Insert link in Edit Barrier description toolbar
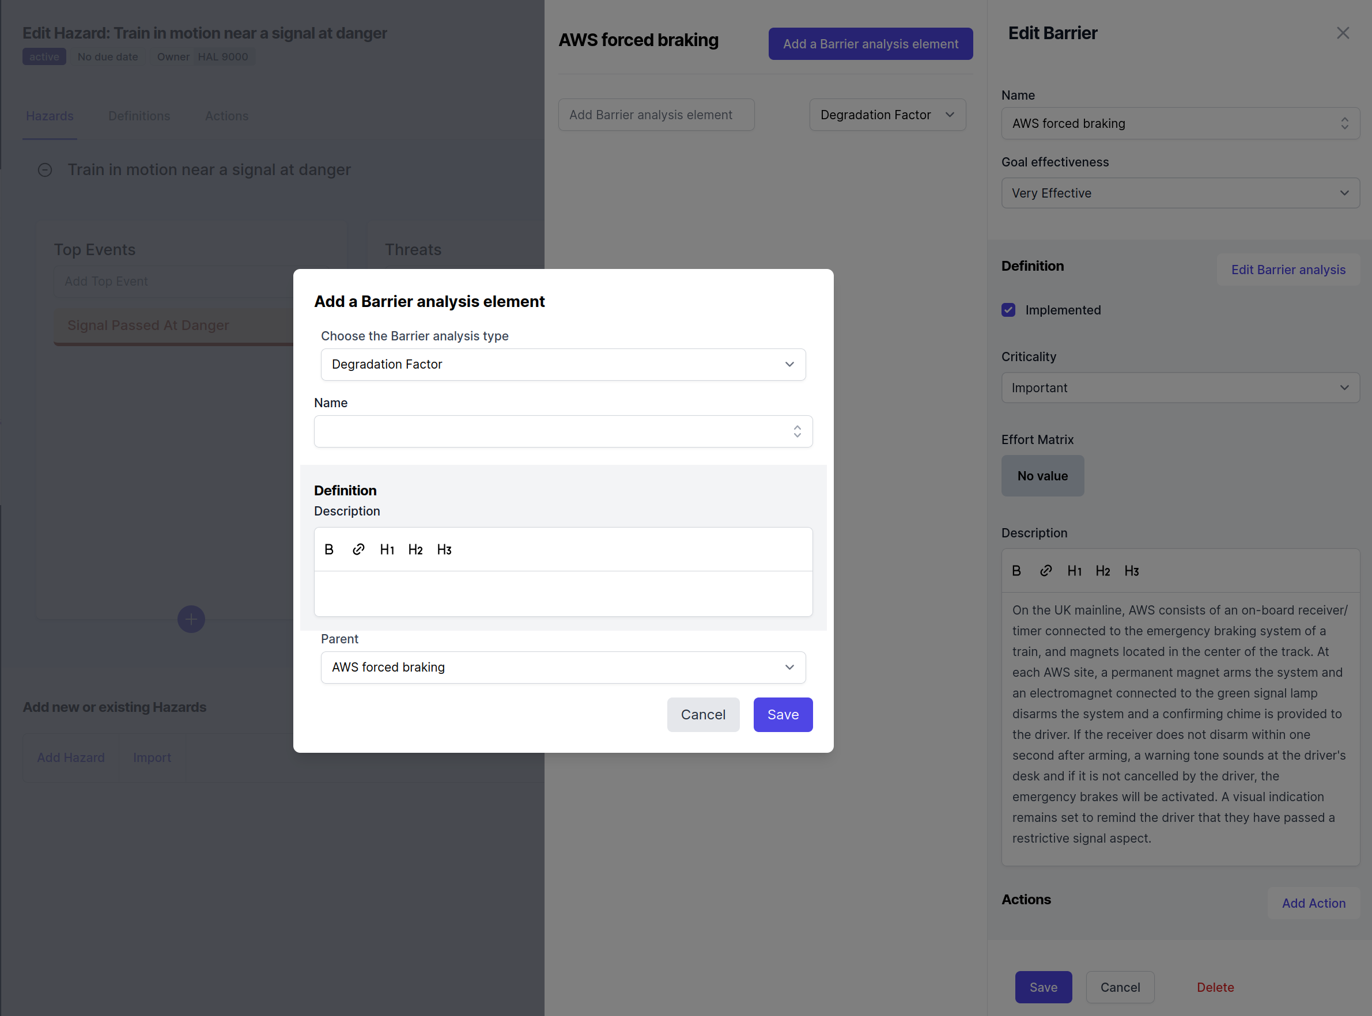The image size is (1372, 1016). [1045, 571]
